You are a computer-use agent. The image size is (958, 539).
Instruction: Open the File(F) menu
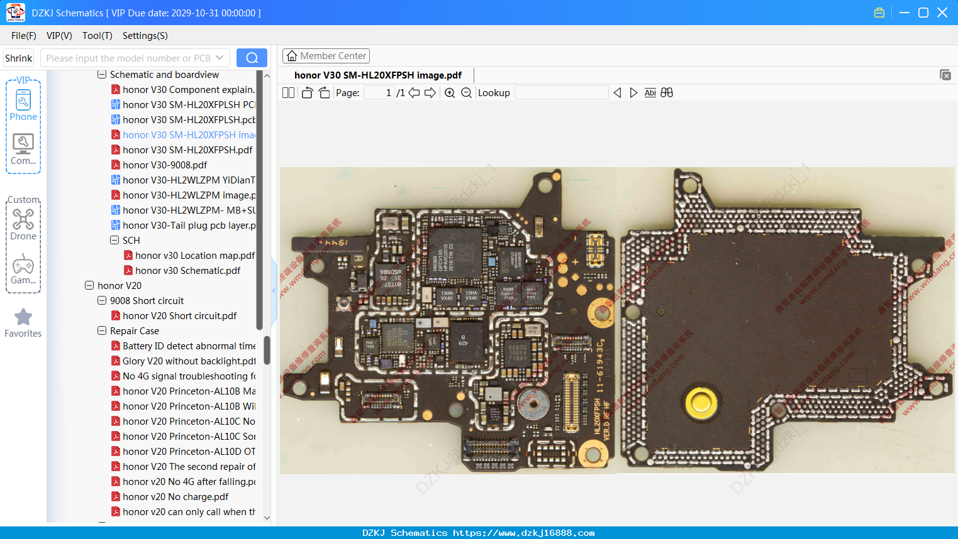click(x=24, y=36)
